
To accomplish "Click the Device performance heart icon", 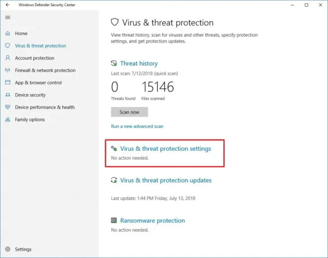I will (x=8, y=107).
